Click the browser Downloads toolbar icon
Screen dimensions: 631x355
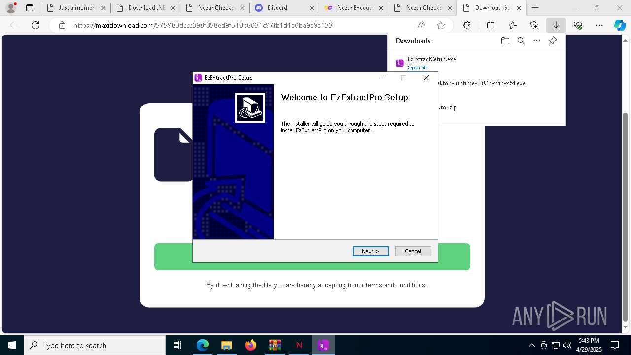(x=556, y=25)
